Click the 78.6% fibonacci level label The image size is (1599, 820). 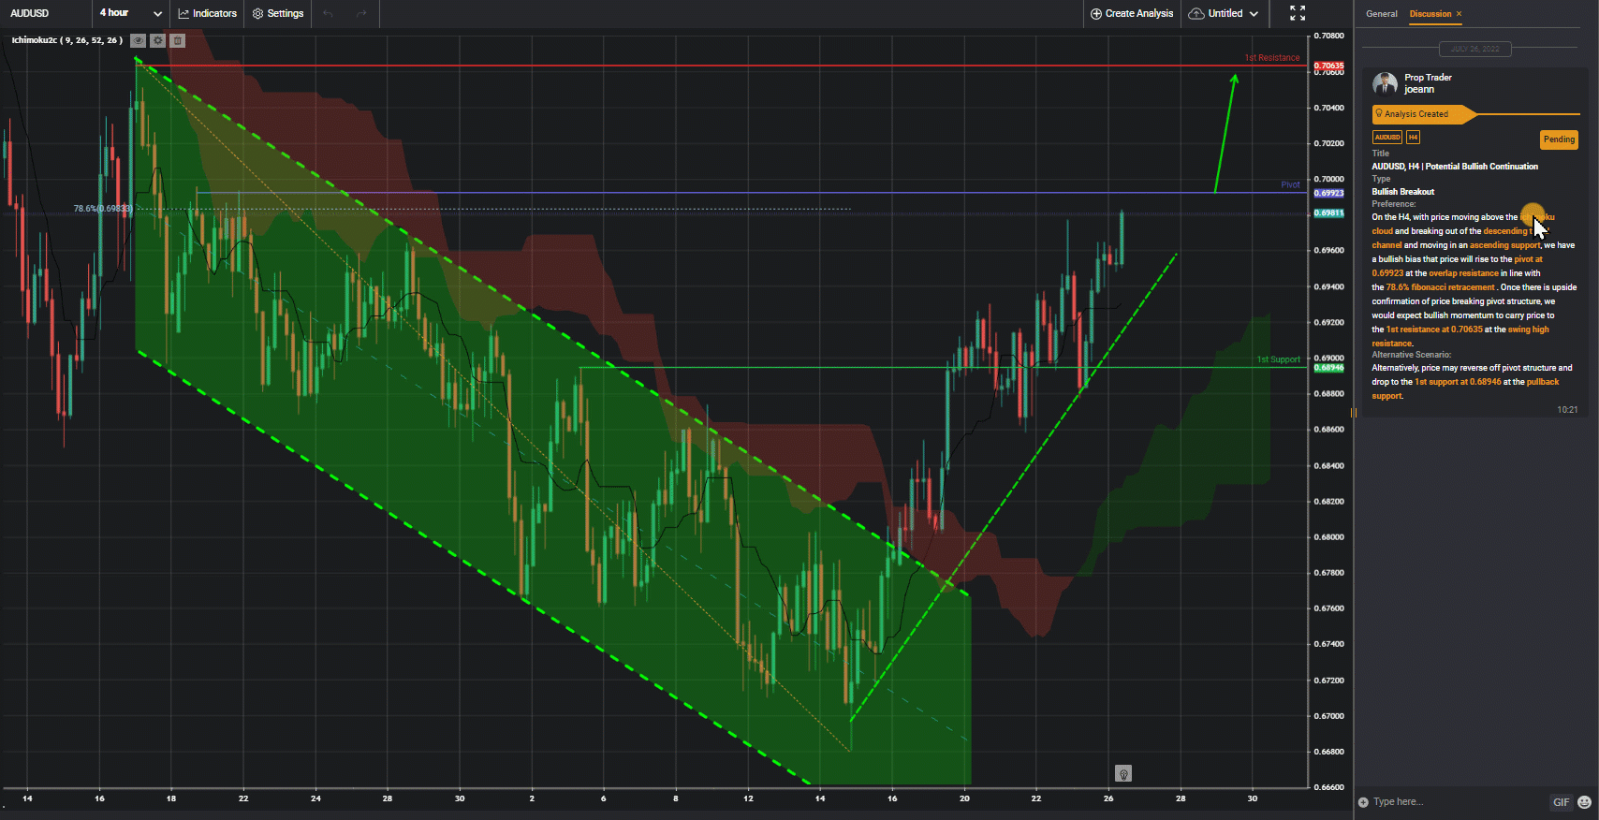[102, 209]
